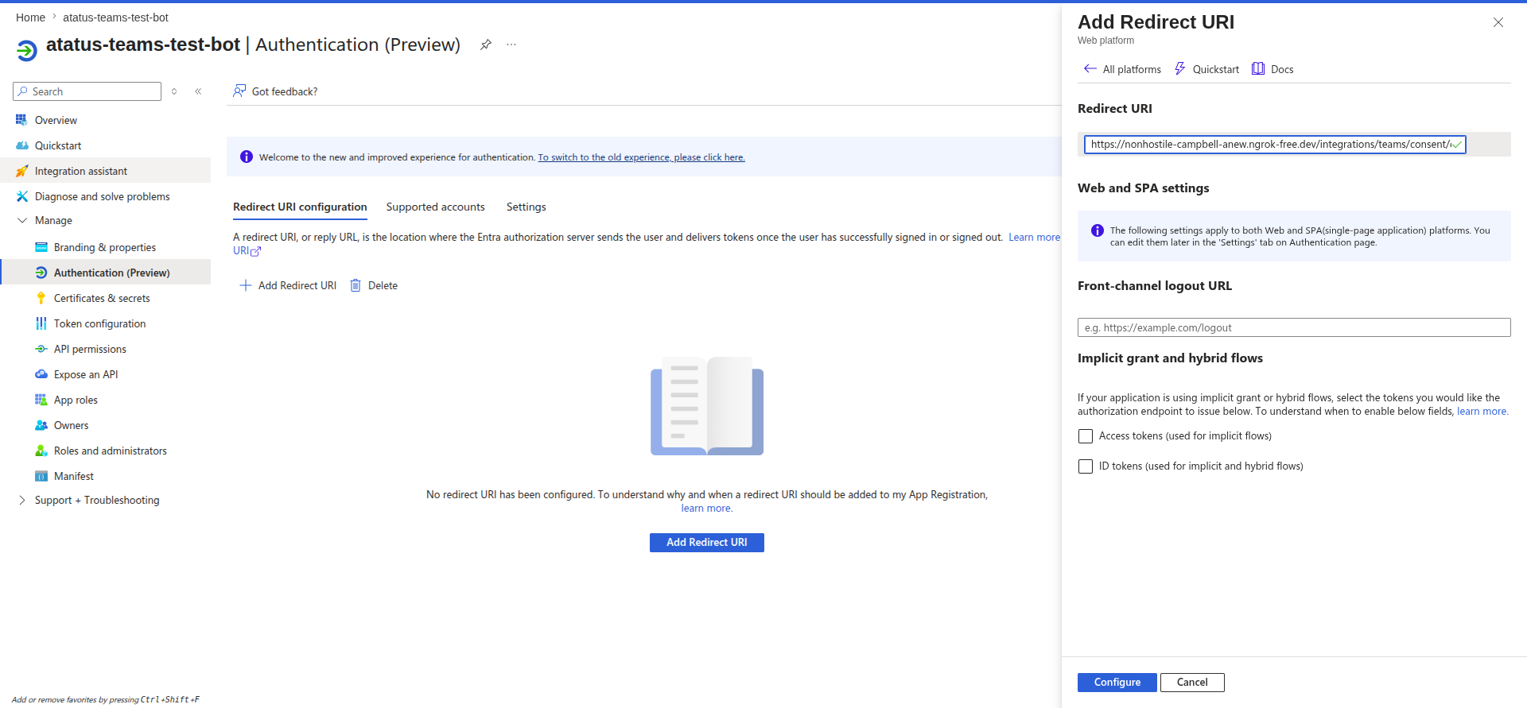The image size is (1527, 708).
Task: Open API permissions in the sidebar
Action: [x=105, y=349]
